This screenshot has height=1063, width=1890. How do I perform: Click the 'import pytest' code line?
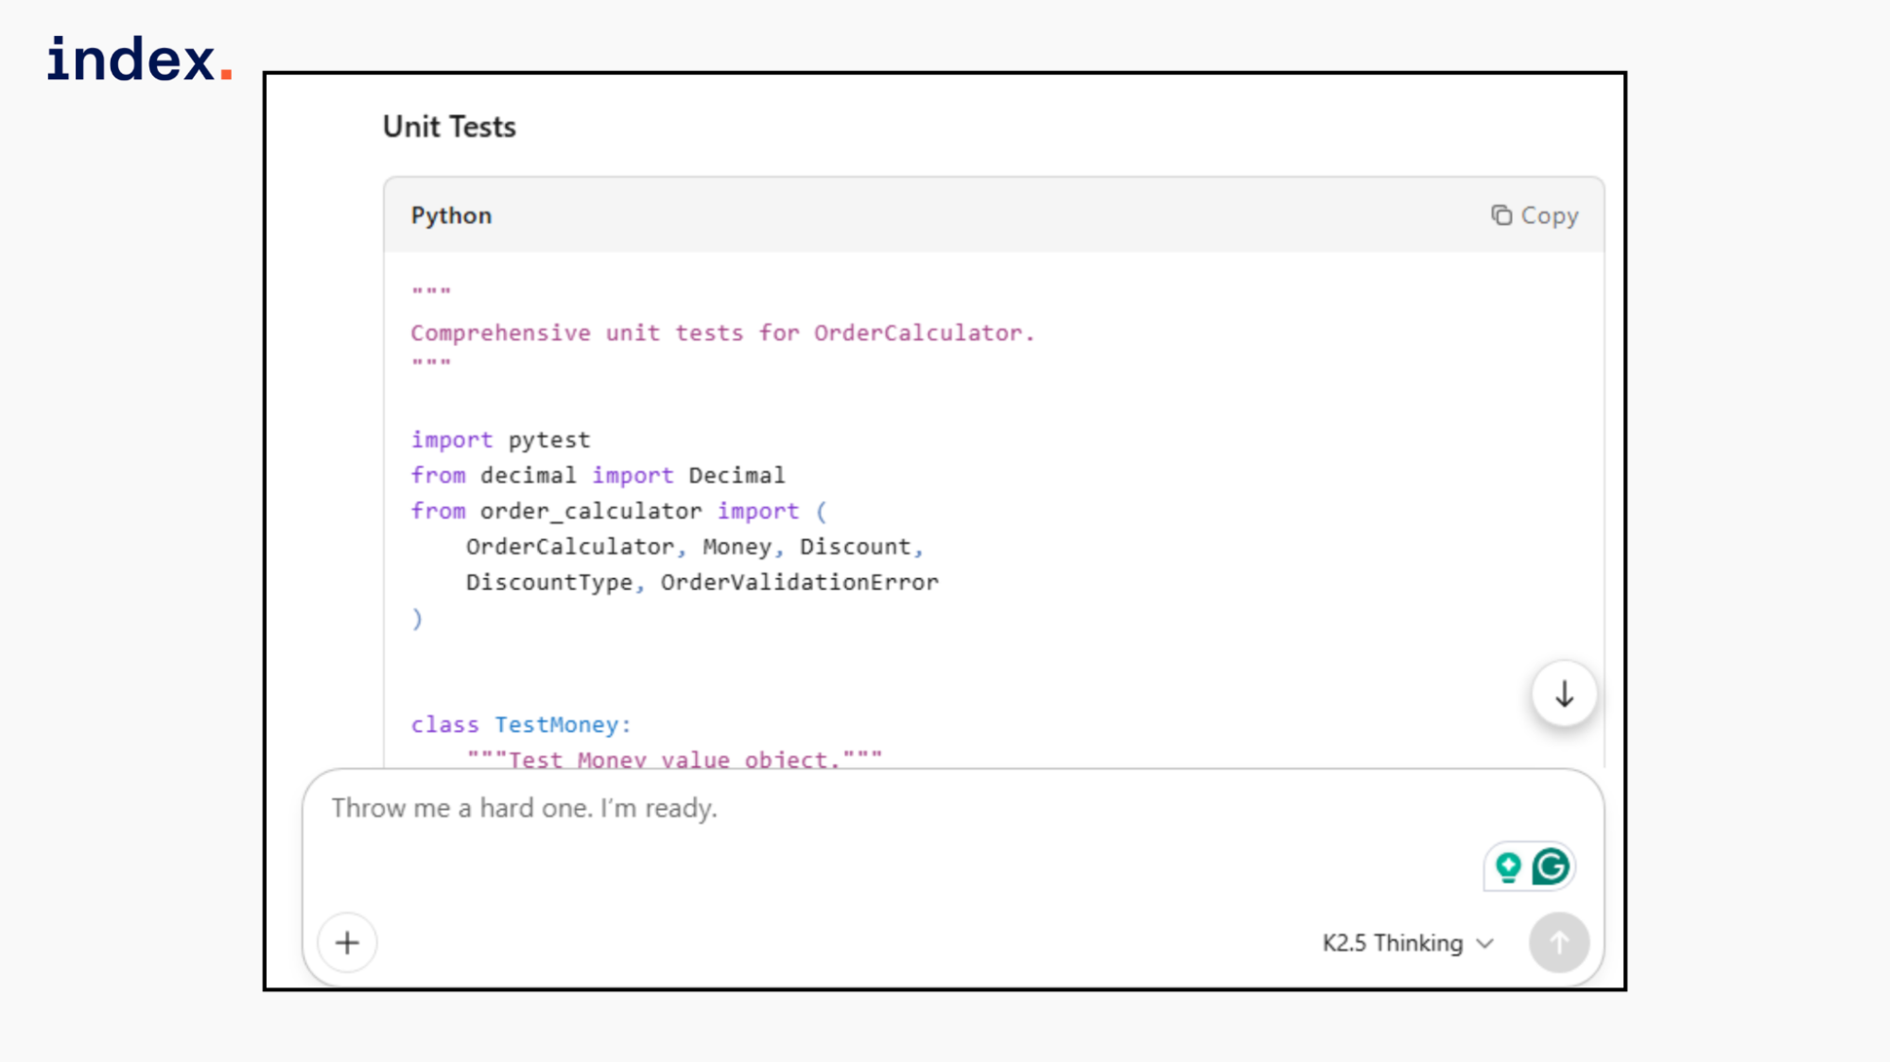(x=500, y=439)
